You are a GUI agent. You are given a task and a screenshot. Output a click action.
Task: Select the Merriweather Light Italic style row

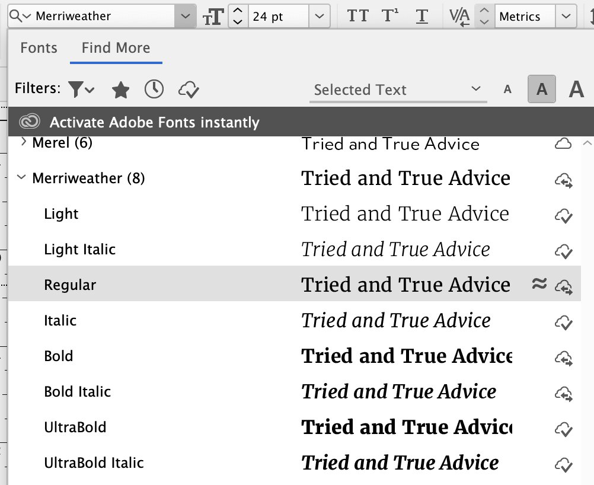click(80, 249)
